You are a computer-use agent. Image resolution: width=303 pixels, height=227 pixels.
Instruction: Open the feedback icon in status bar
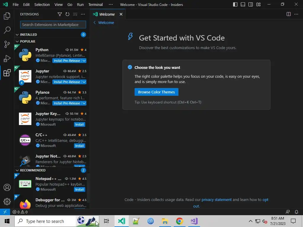(x=288, y=212)
